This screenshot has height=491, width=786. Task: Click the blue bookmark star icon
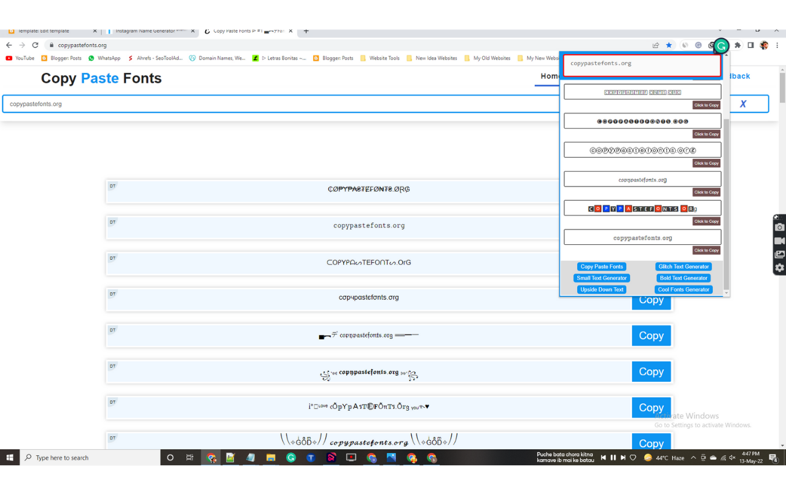(x=669, y=45)
